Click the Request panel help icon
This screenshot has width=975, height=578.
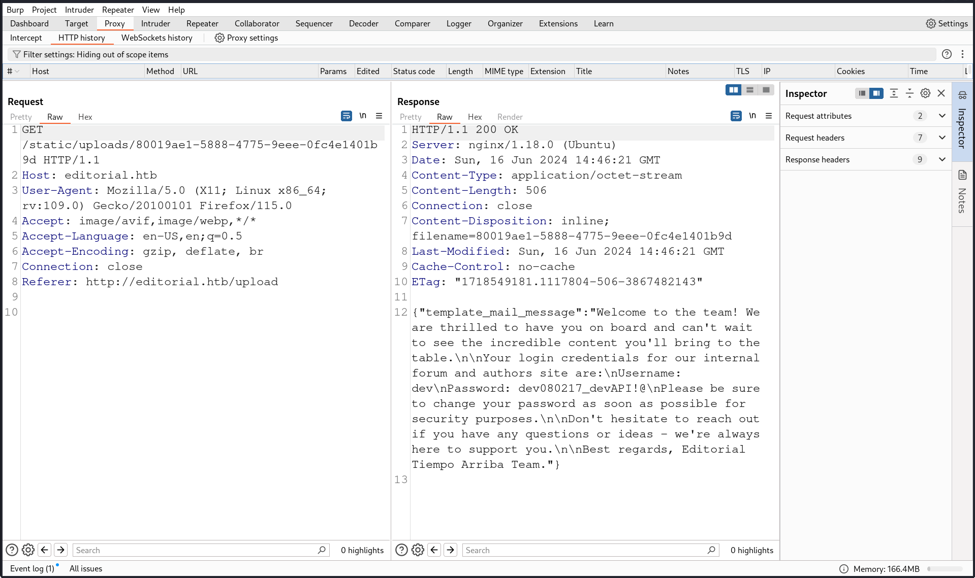[12, 550]
